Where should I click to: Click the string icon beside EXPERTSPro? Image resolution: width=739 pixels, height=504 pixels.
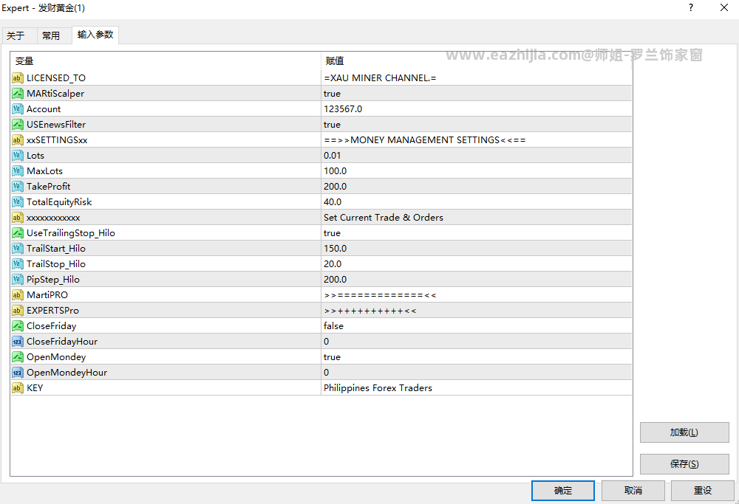coord(18,311)
